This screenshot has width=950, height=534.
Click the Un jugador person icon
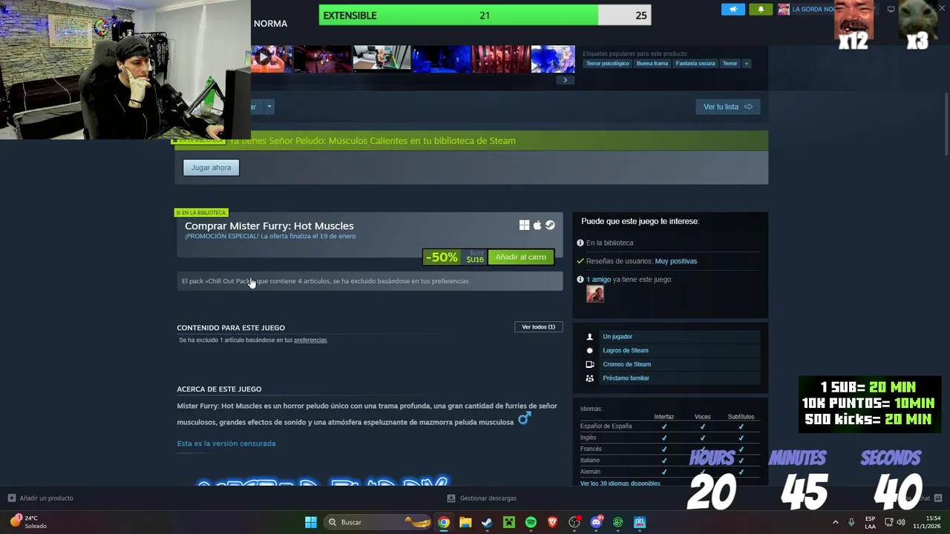[590, 337]
